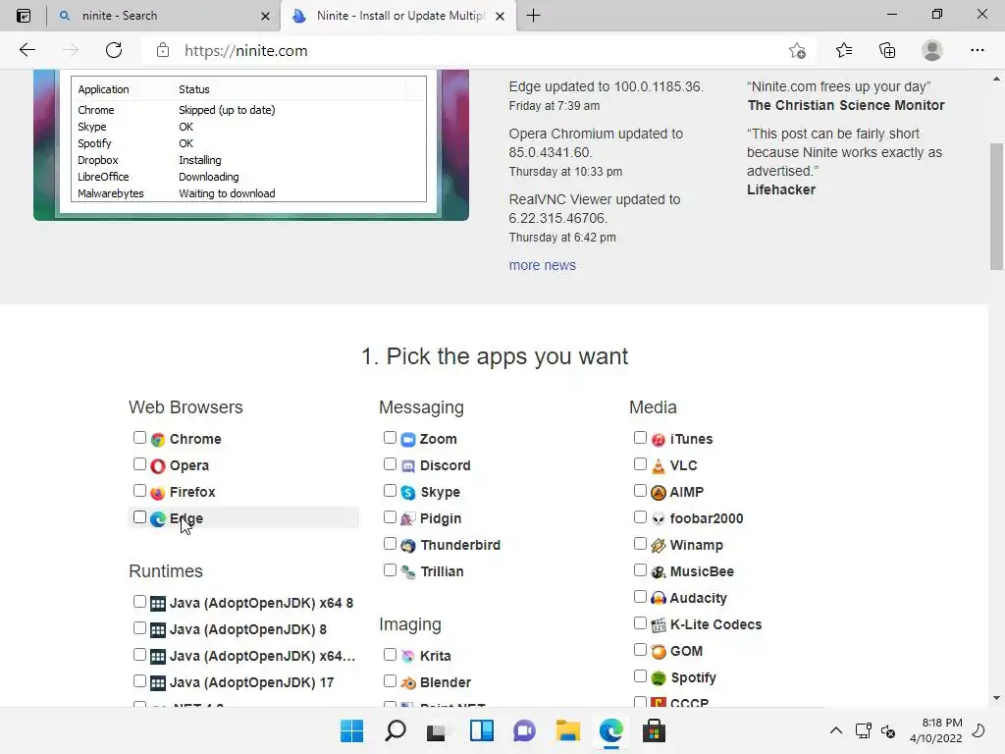
Task: Check the Discord checkbox
Action: [390, 464]
